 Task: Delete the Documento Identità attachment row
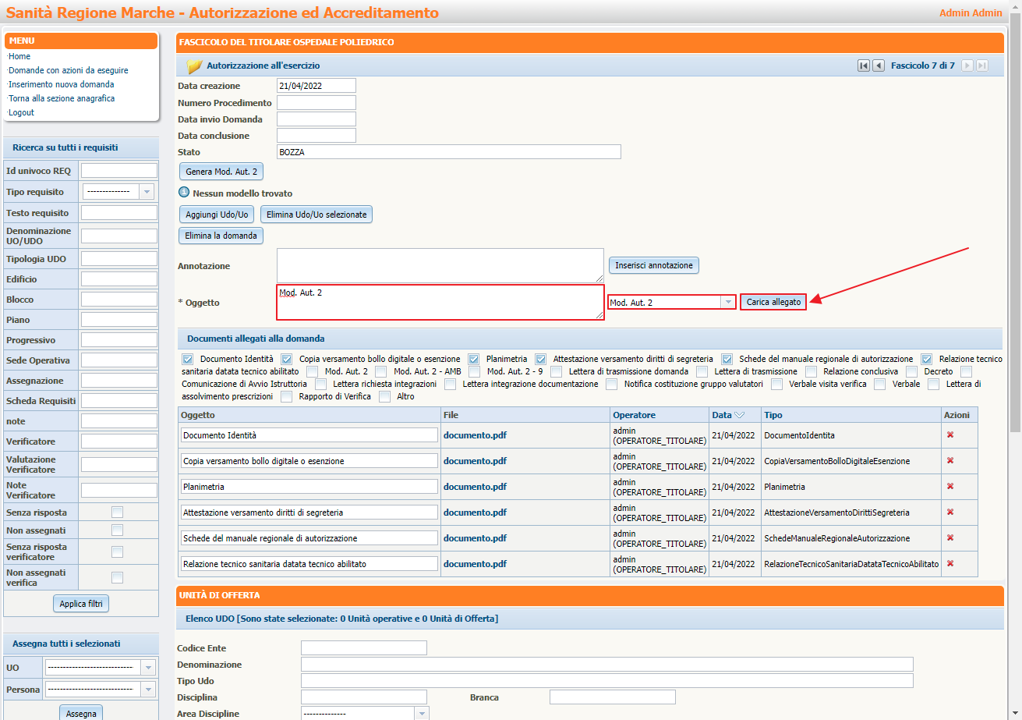tap(950, 435)
